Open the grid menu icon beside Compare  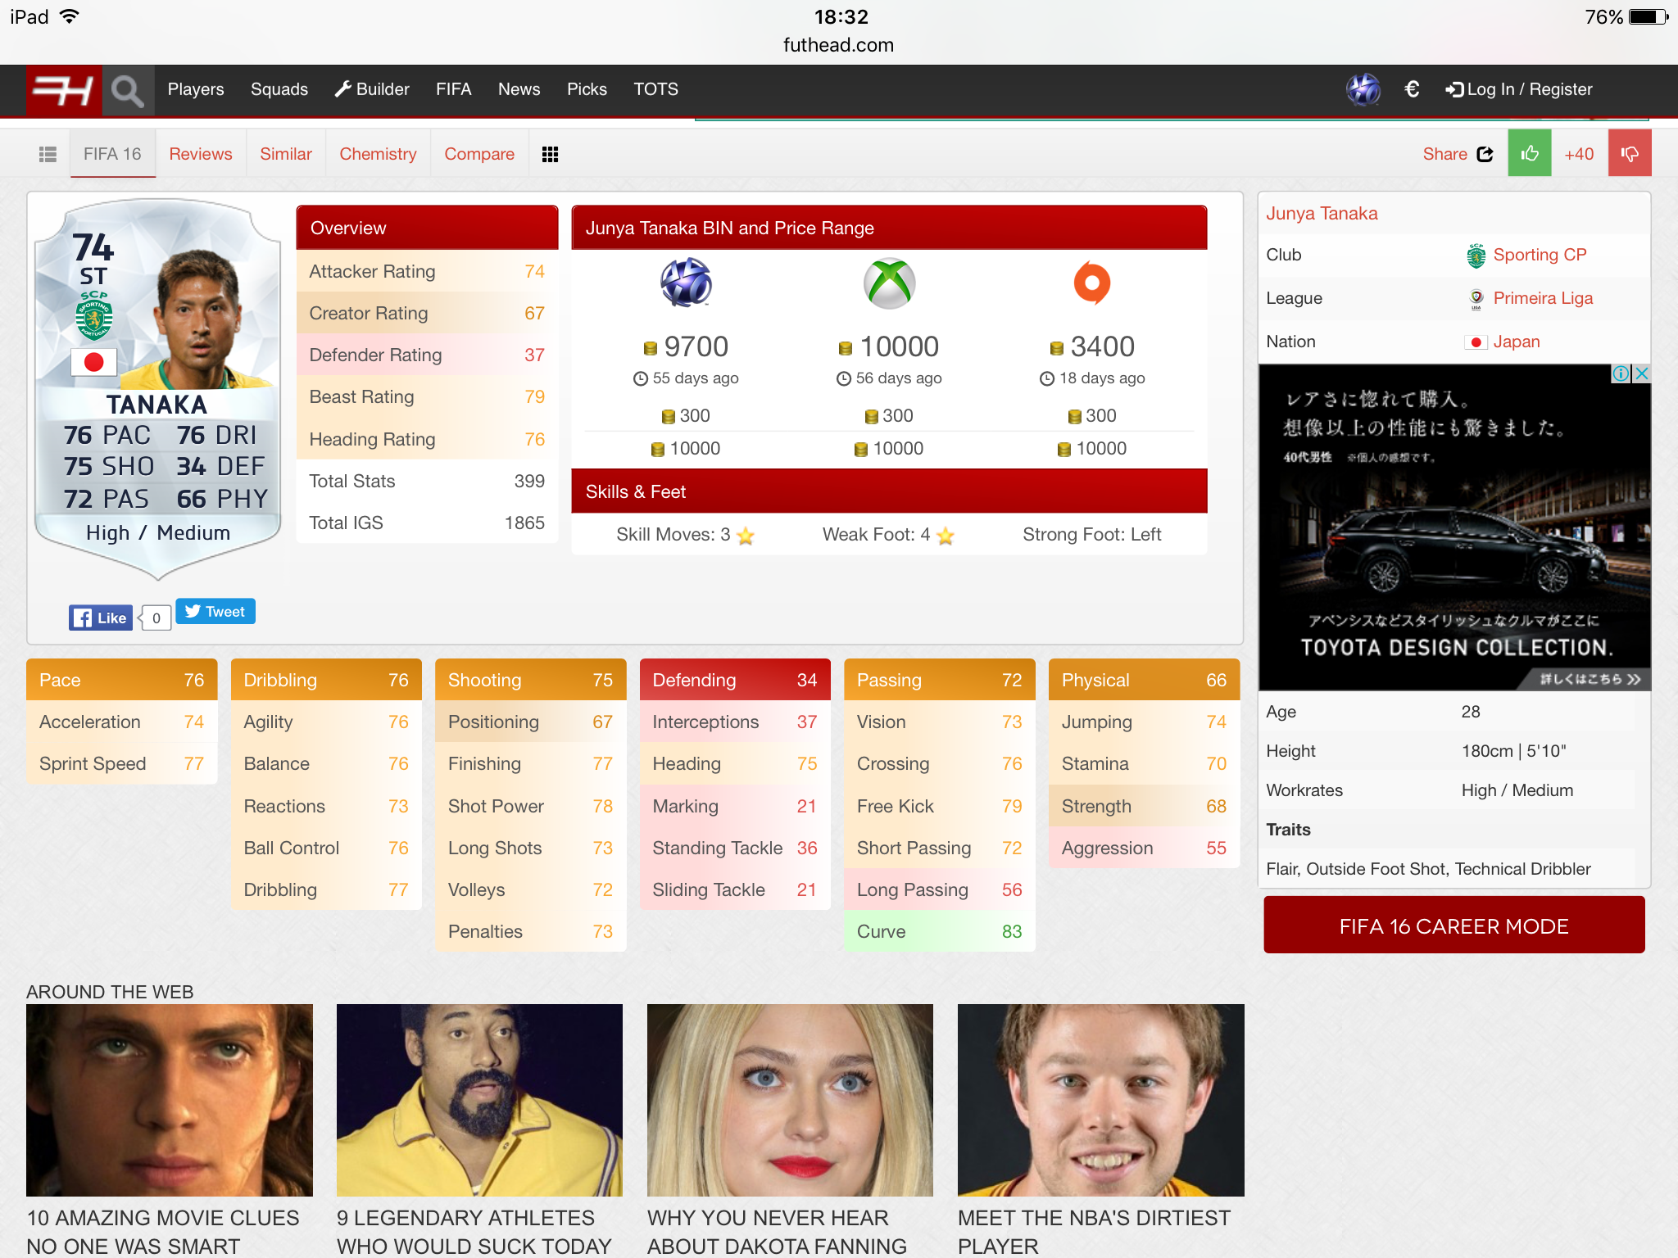point(551,154)
